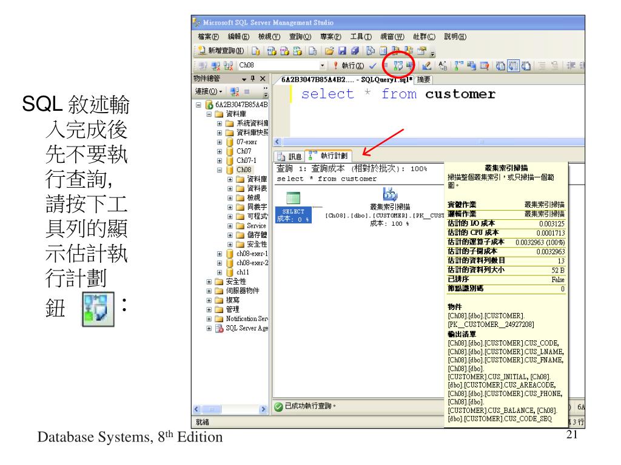
Task: Click query editor horizontal scrollbar left arrow
Action: tap(278, 142)
